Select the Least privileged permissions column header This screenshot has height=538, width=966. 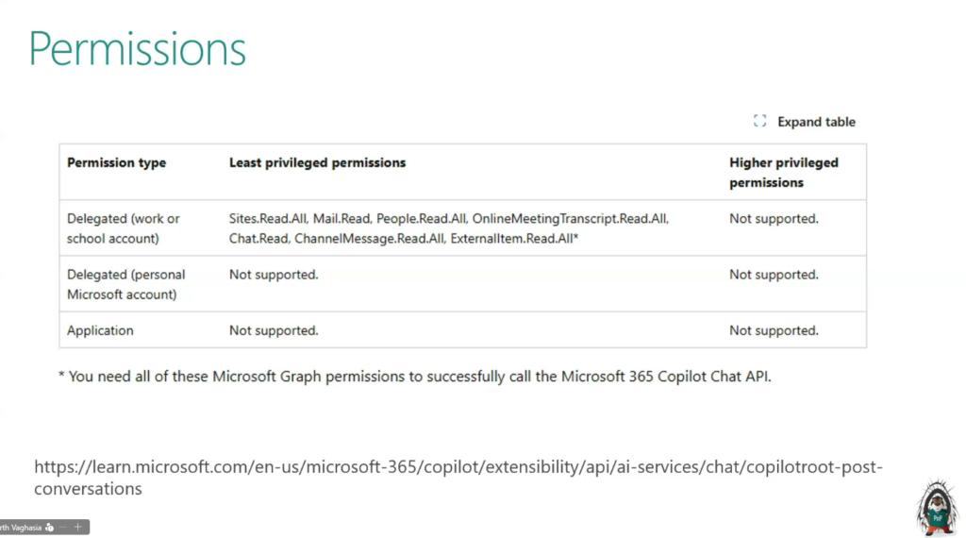pos(317,162)
